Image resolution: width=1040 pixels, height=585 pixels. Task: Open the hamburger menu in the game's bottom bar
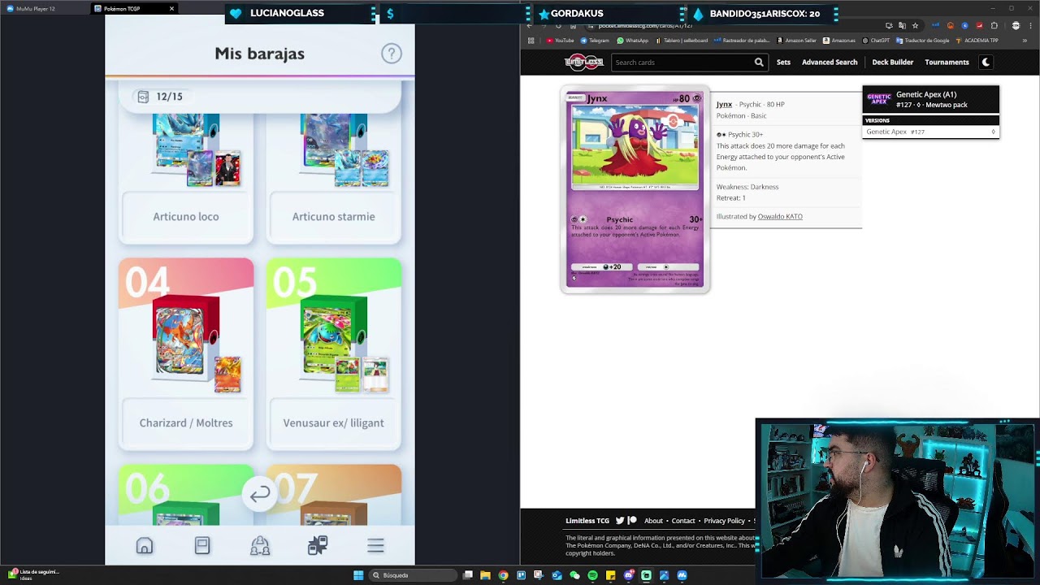pos(375,546)
